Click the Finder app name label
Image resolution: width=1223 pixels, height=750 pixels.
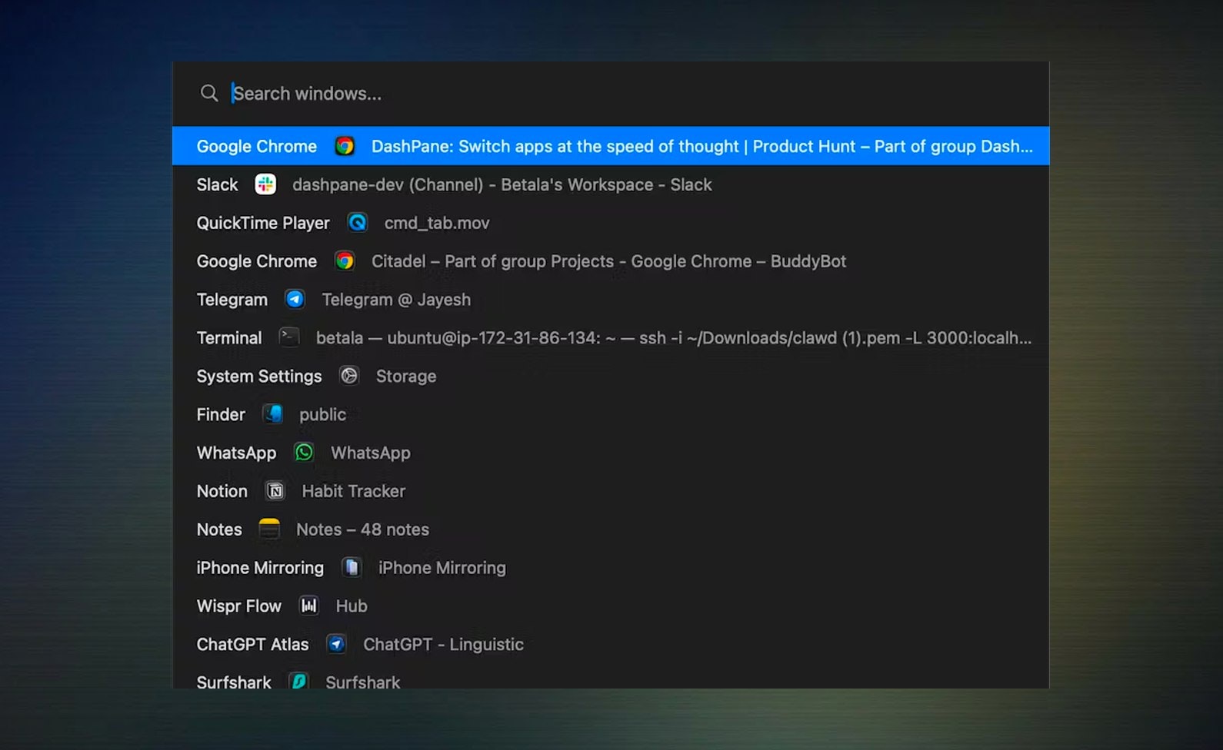(x=221, y=415)
